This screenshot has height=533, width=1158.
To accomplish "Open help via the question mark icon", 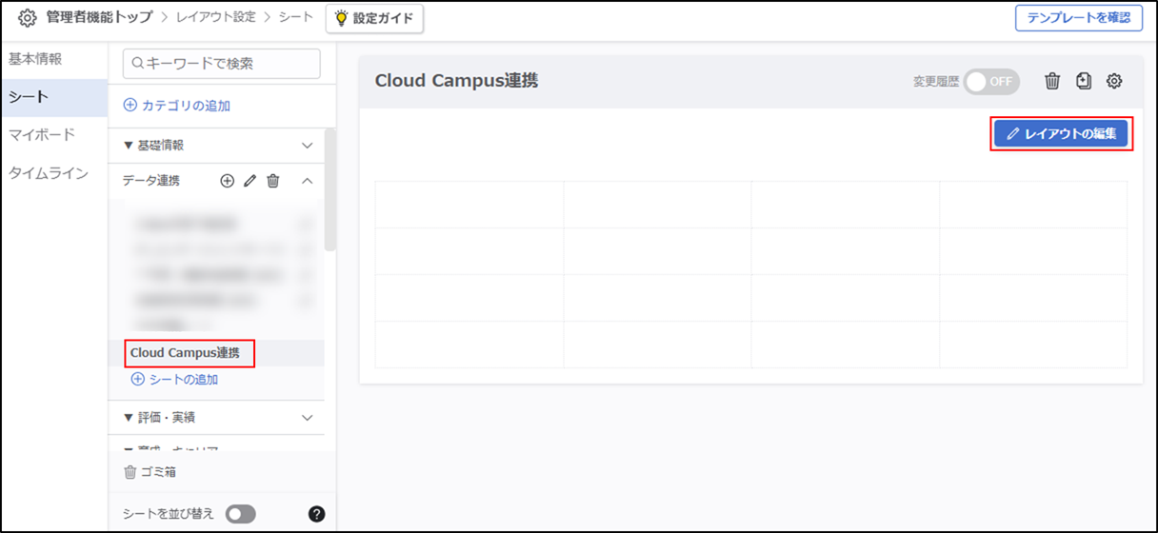I will [x=317, y=514].
